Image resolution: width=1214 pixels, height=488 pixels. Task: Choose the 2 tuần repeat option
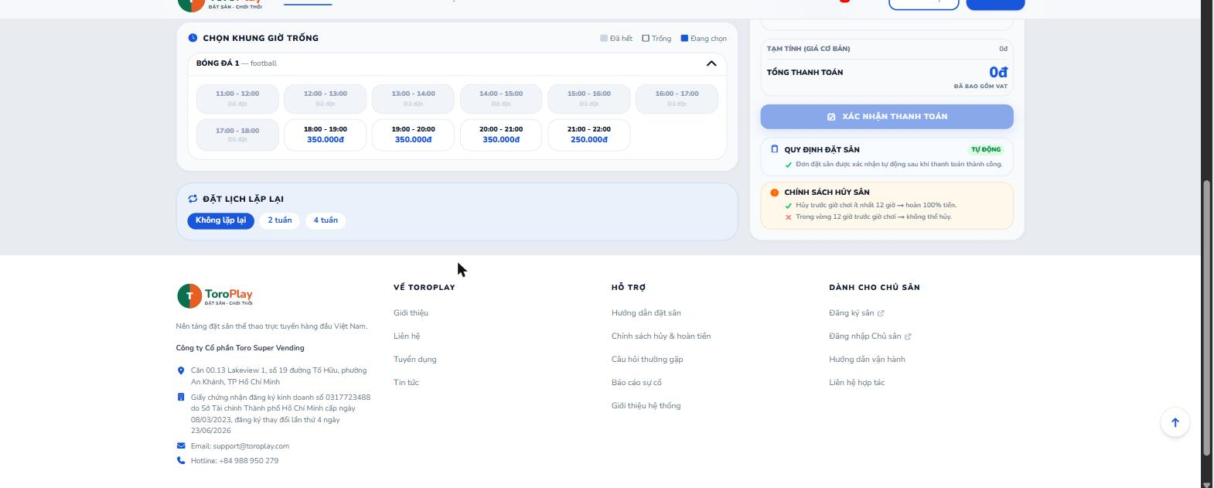279,220
